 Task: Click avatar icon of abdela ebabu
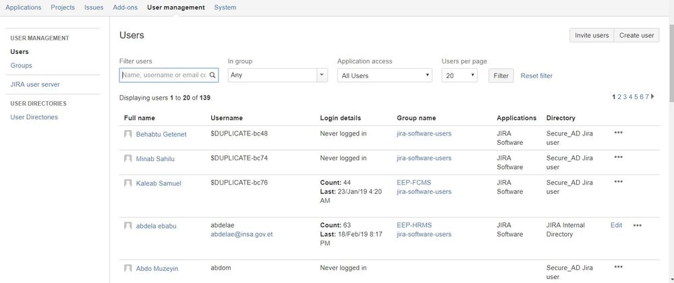pos(128,226)
